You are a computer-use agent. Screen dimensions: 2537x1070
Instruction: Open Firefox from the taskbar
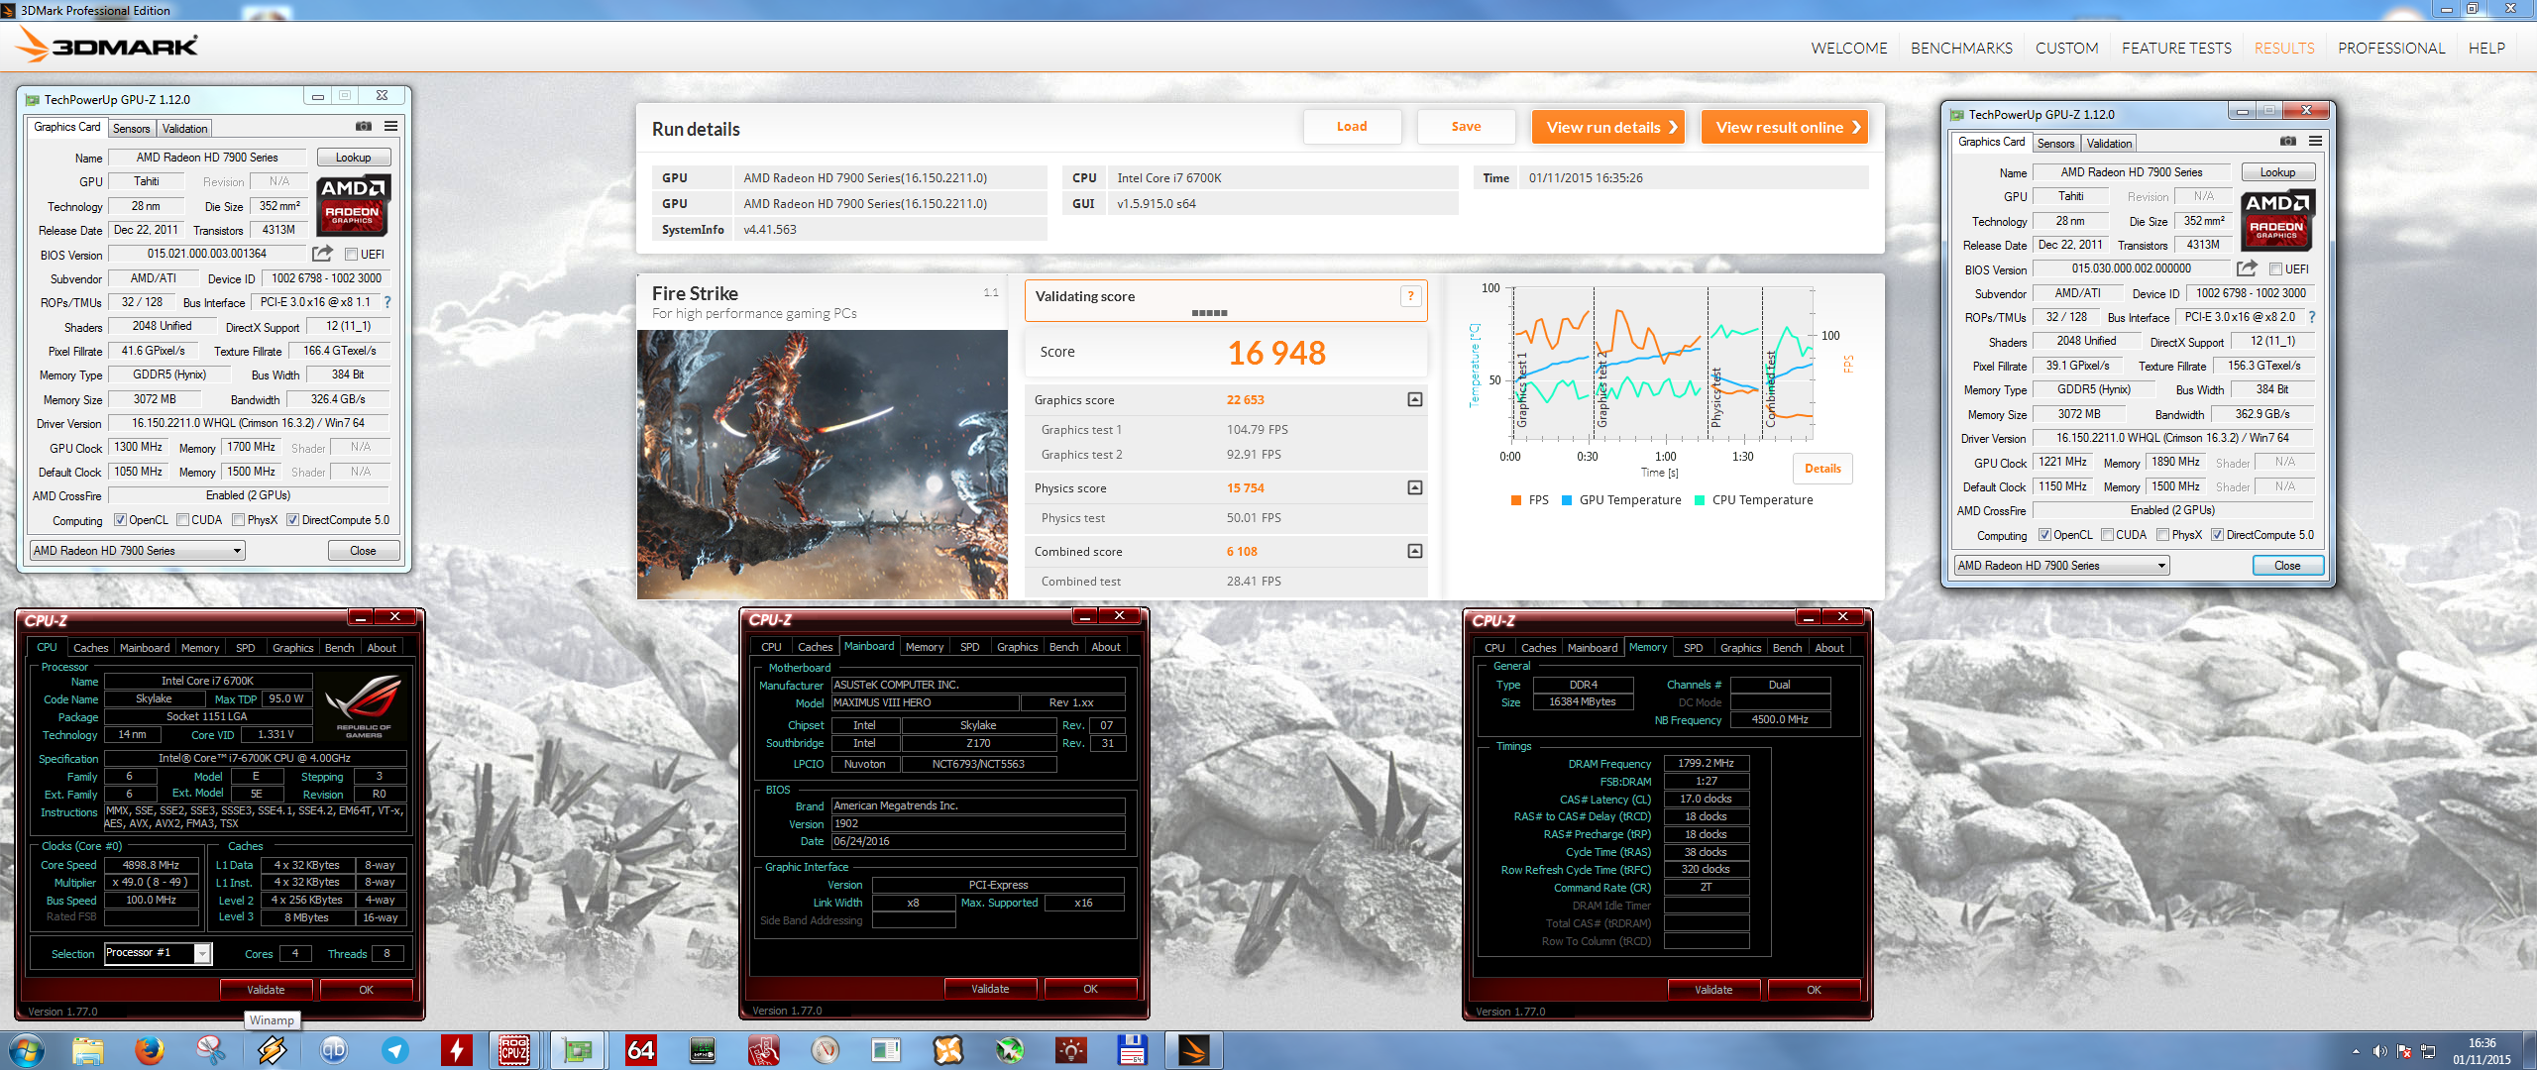[x=150, y=1050]
